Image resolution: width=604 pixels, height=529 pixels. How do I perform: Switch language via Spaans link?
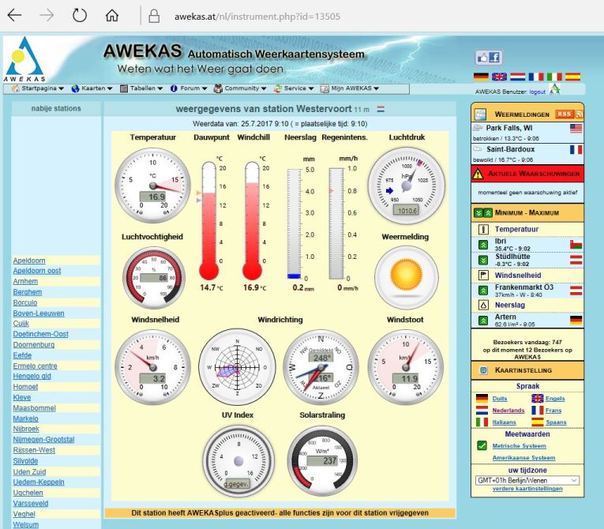click(556, 422)
